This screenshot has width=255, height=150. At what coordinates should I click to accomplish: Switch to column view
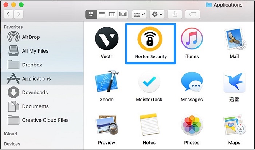point(112,14)
